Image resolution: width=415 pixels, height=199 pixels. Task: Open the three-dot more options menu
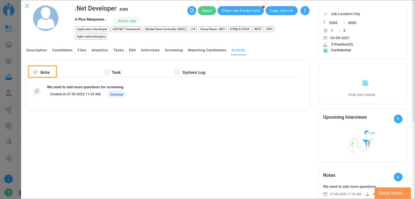point(305,11)
